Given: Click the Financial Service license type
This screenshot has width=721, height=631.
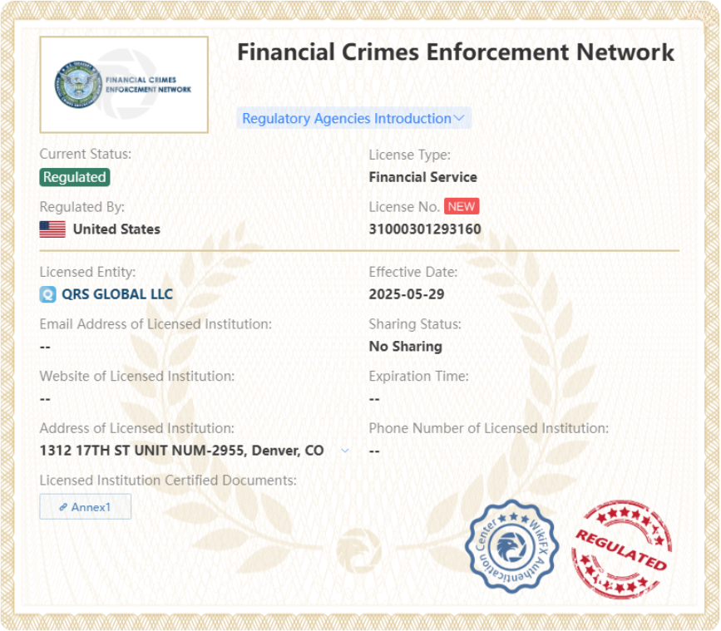Looking at the screenshot, I should [x=422, y=177].
